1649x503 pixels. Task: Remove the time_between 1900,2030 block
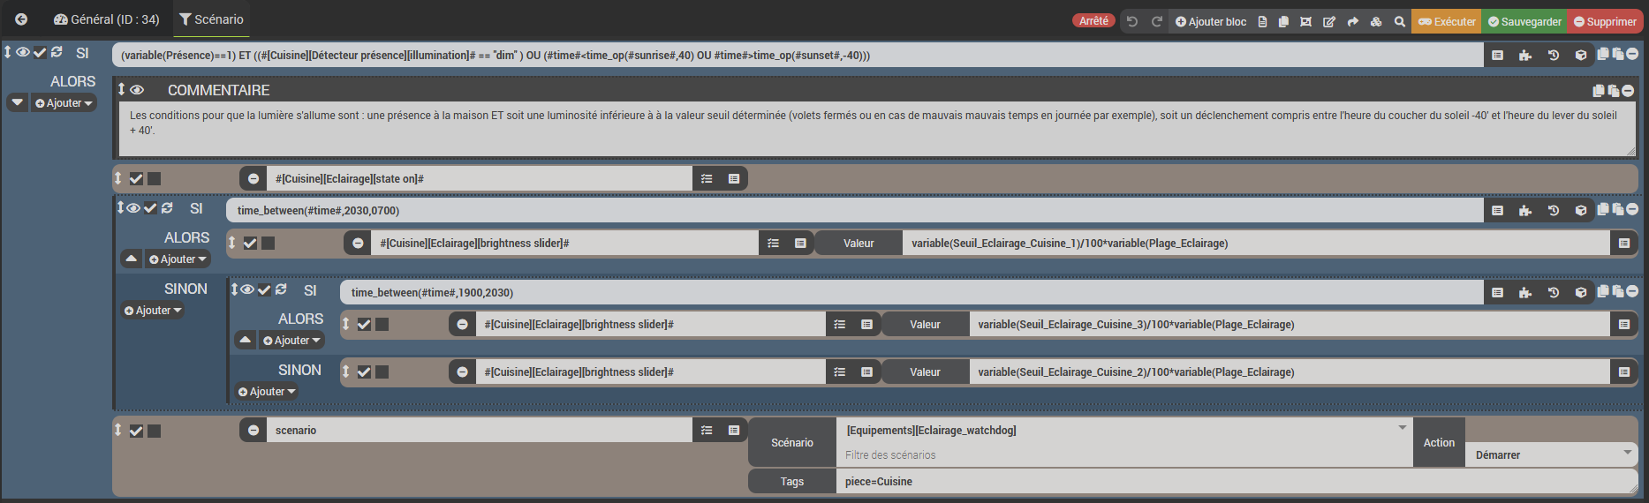point(1632,291)
